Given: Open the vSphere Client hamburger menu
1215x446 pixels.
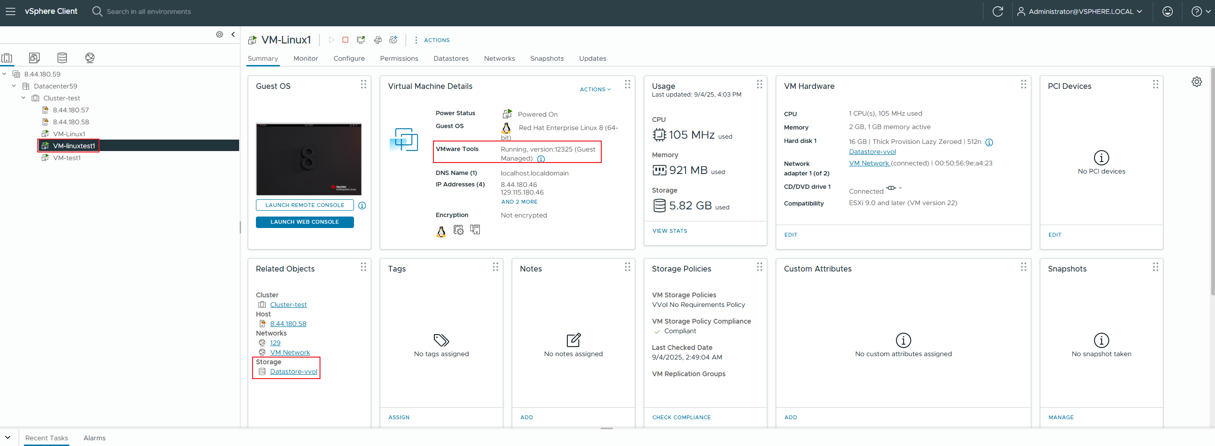Looking at the screenshot, I should [11, 11].
